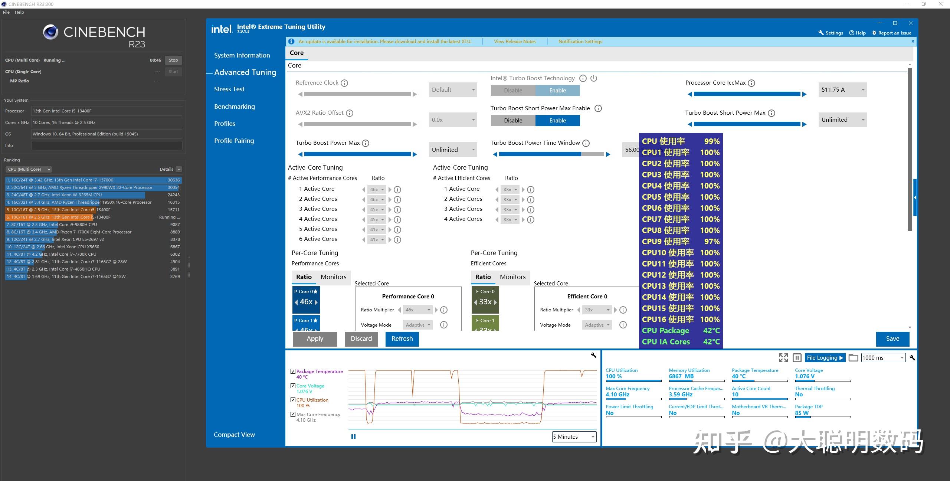Set Intel Turbo Boost Technology to Disable
Viewport: 950px width, 481px height.
click(x=513, y=91)
